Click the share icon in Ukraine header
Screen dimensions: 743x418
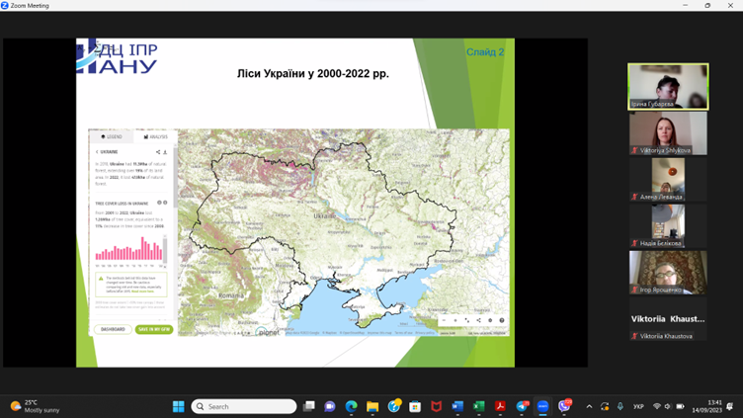[x=158, y=152]
